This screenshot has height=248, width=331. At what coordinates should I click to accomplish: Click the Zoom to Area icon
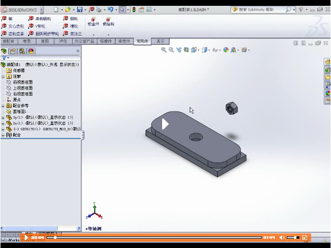click(171, 50)
